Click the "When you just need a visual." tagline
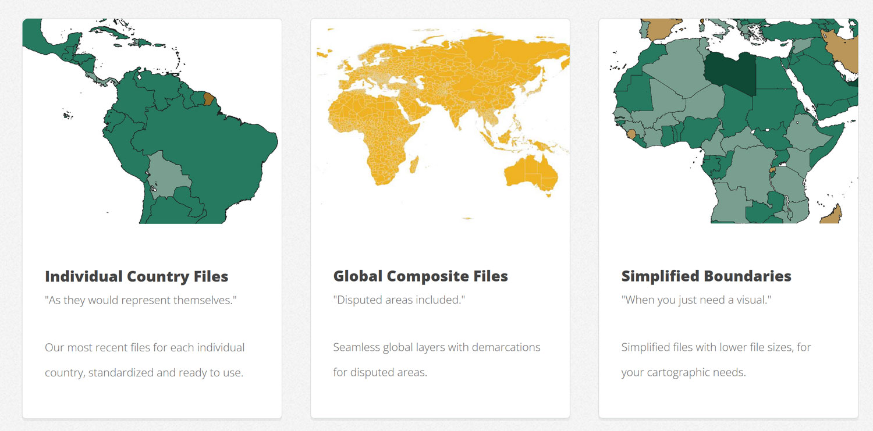 point(696,300)
